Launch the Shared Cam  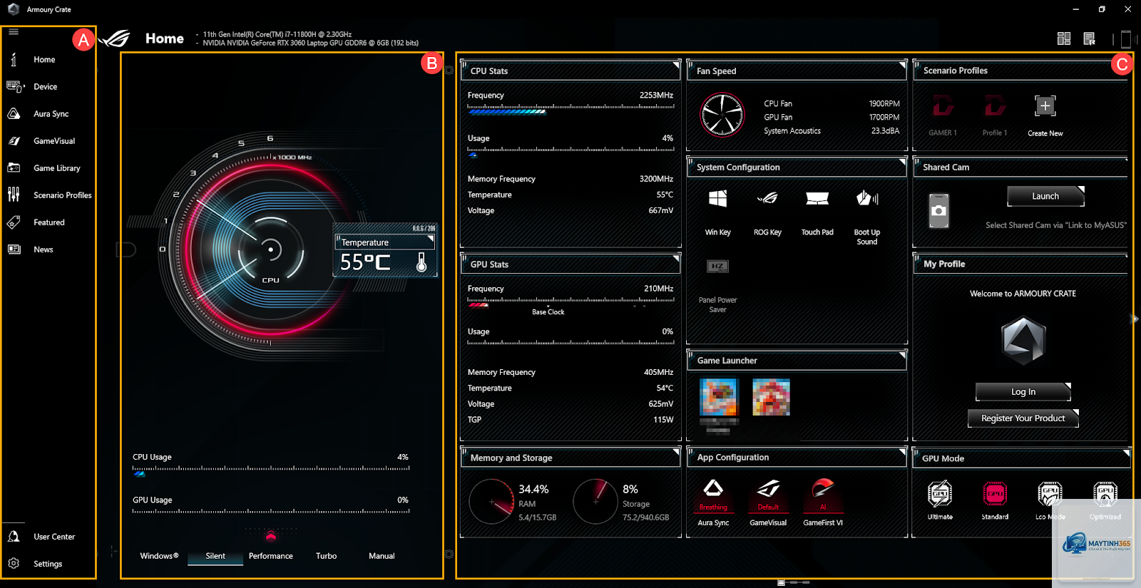[1045, 196]
